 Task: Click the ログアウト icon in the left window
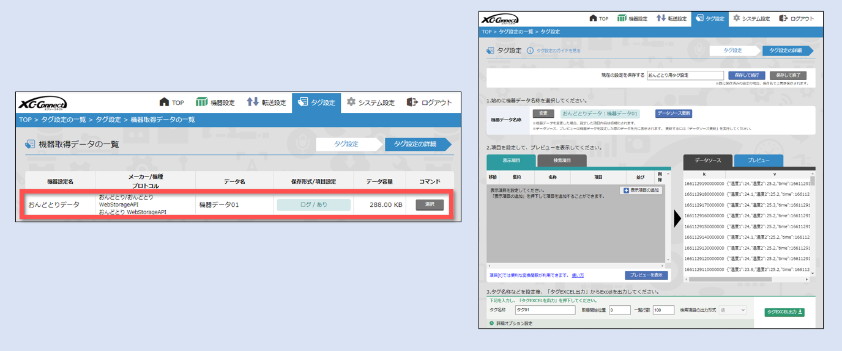[x=412, y=102]
